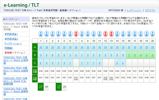Click the A終 badge above column 1
This screenshot has width=159, height=100.
tap(41, 34)
